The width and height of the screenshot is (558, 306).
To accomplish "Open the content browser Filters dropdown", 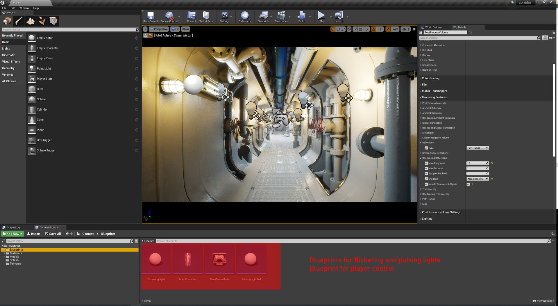I will pos(148,241).
